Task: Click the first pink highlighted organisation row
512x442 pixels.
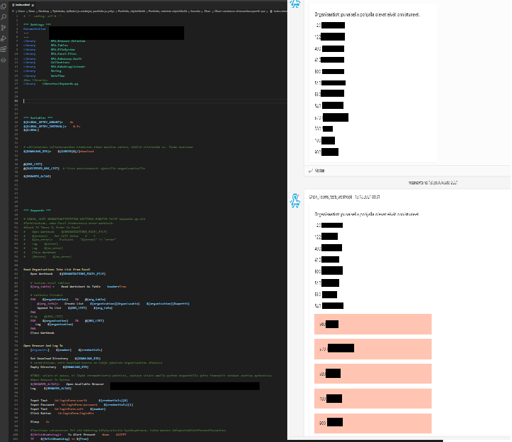Action: pos(373,325)
